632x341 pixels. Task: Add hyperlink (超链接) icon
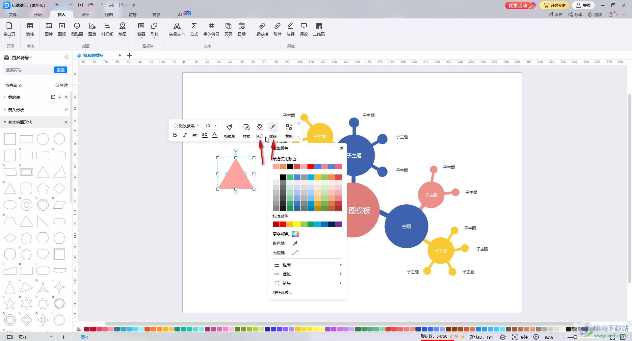[262, 29]
